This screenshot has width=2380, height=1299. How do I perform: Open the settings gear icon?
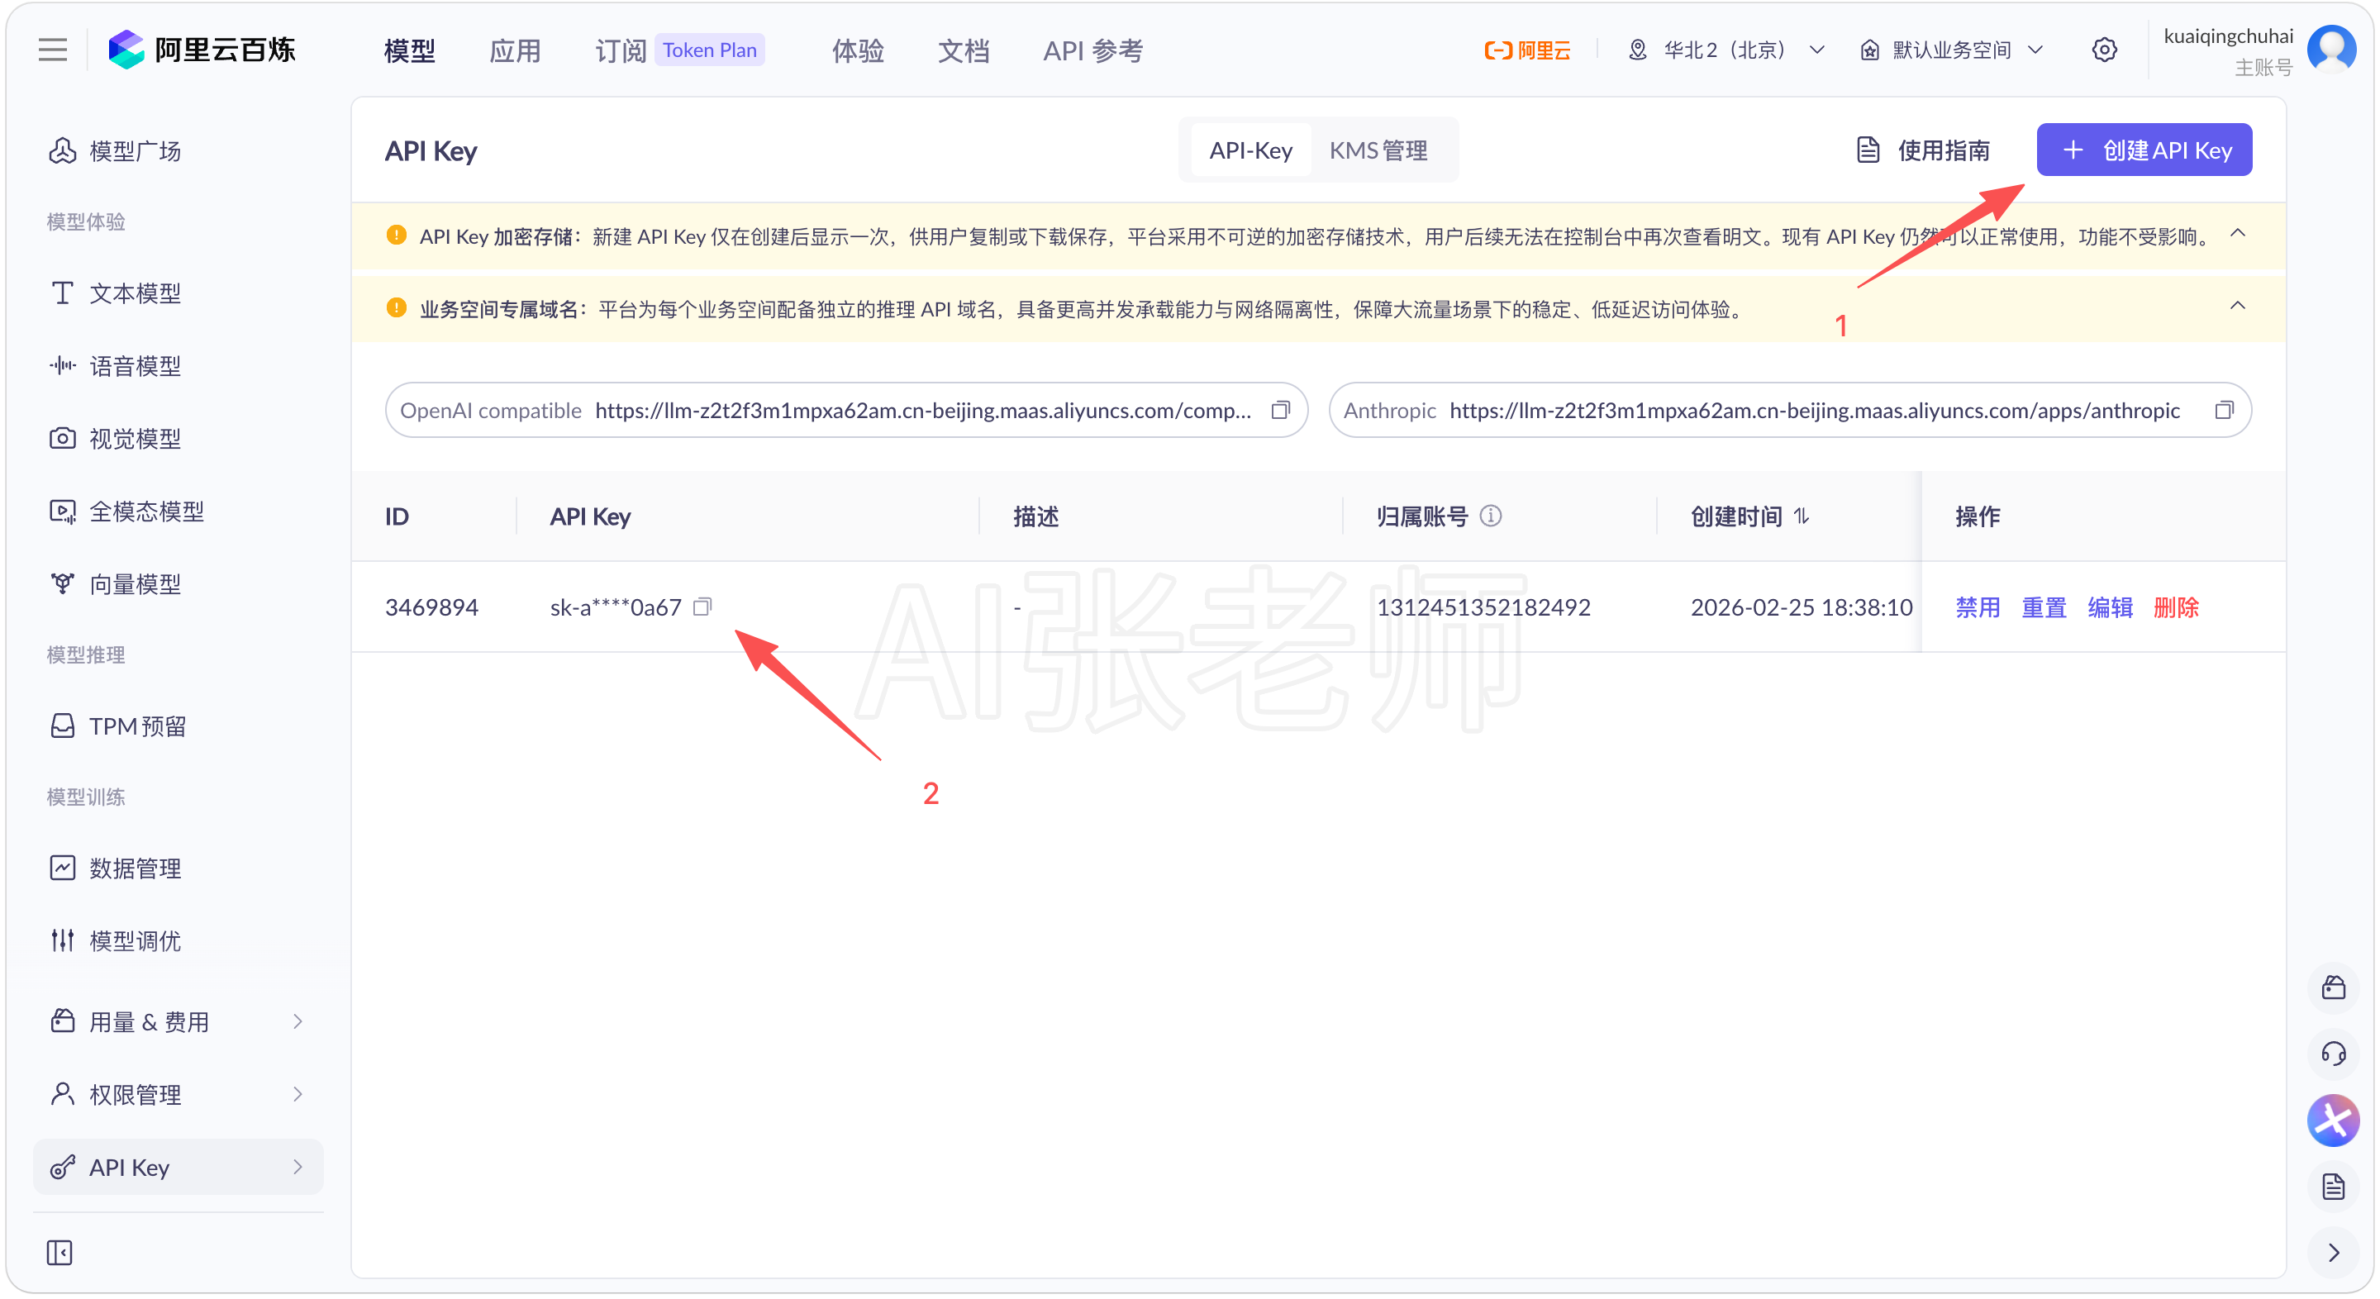tap(2104, 50)
